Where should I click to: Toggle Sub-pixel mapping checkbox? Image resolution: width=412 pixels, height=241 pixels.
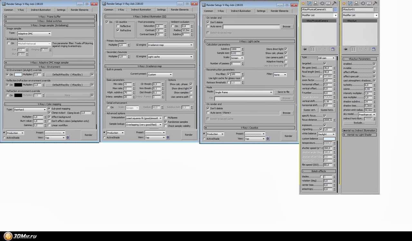[49, 109]
